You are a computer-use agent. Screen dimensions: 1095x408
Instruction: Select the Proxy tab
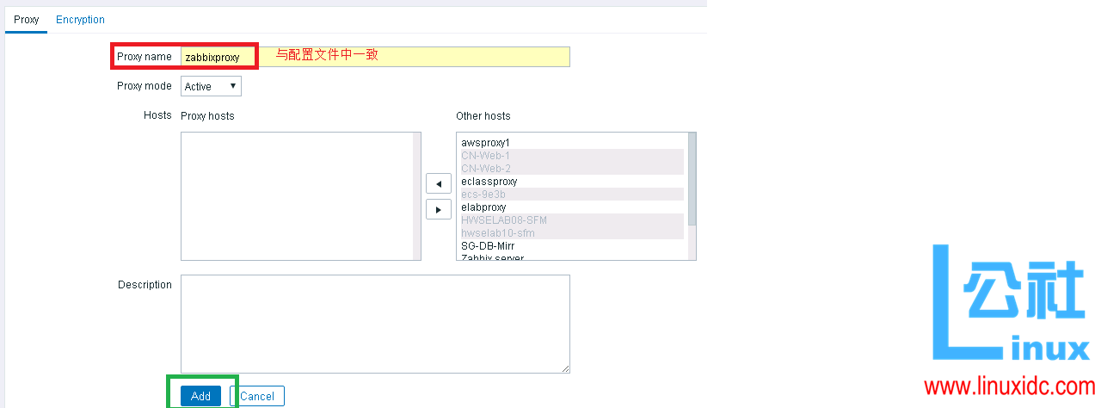[x=27, y=20]
